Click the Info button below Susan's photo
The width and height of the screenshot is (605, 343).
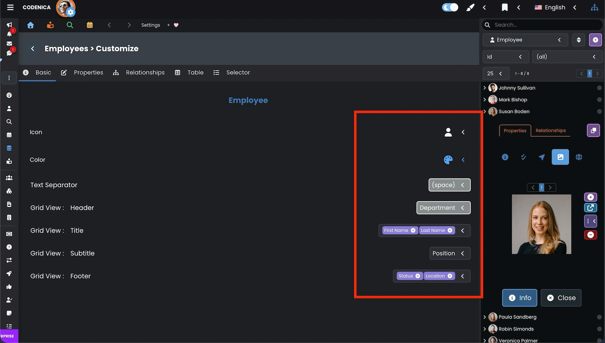tap(520, 298)
